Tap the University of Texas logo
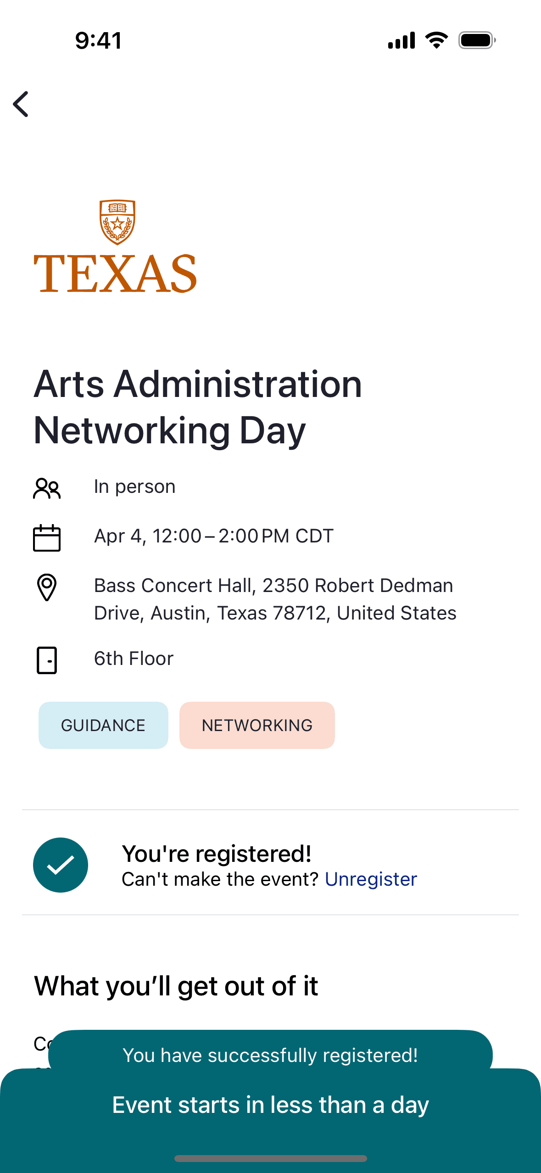Screen dimensions: 541x1173 point(115,246)
